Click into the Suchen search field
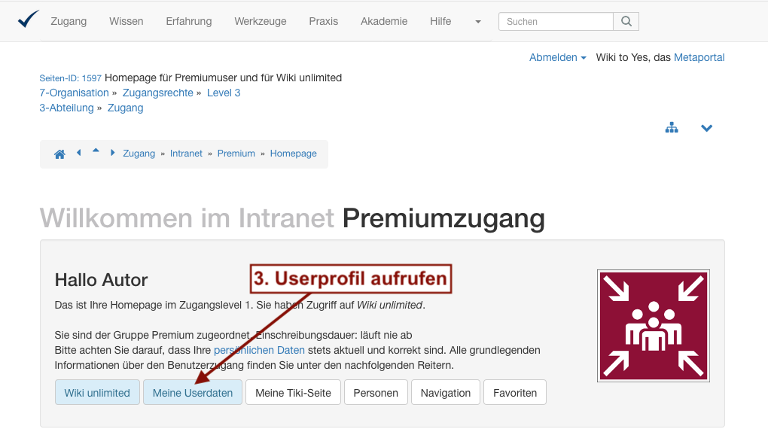Viewport: 768px width, 429px height. tap(556, 22)
